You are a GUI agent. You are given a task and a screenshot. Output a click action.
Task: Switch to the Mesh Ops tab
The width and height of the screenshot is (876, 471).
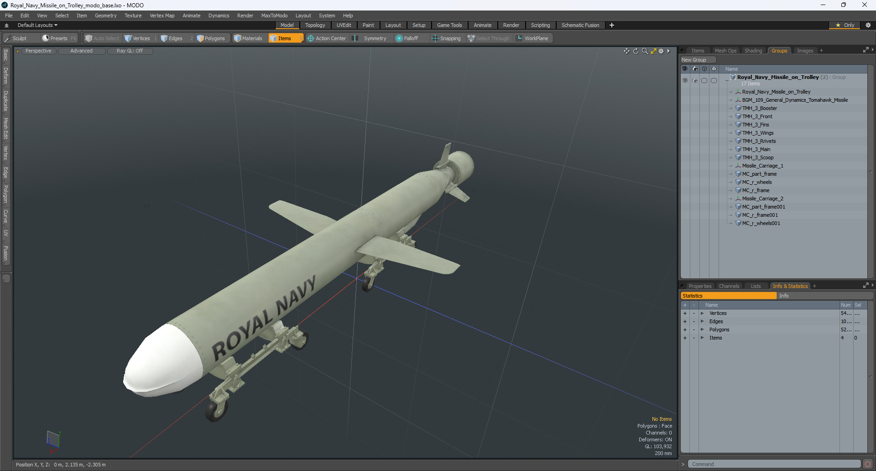pyautogui.click(x=725, y=51)
